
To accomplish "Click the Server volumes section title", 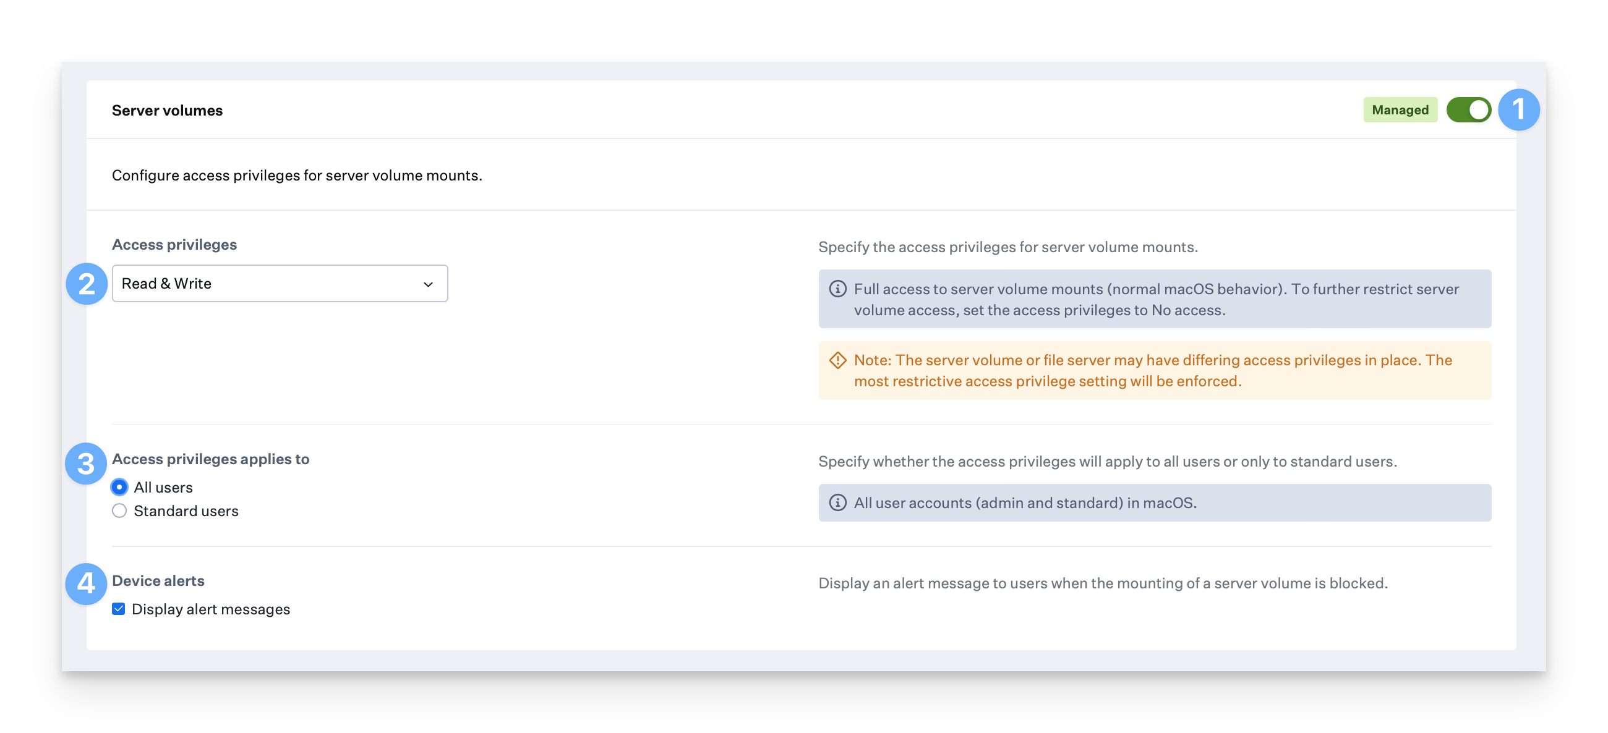I will (166, 111).
